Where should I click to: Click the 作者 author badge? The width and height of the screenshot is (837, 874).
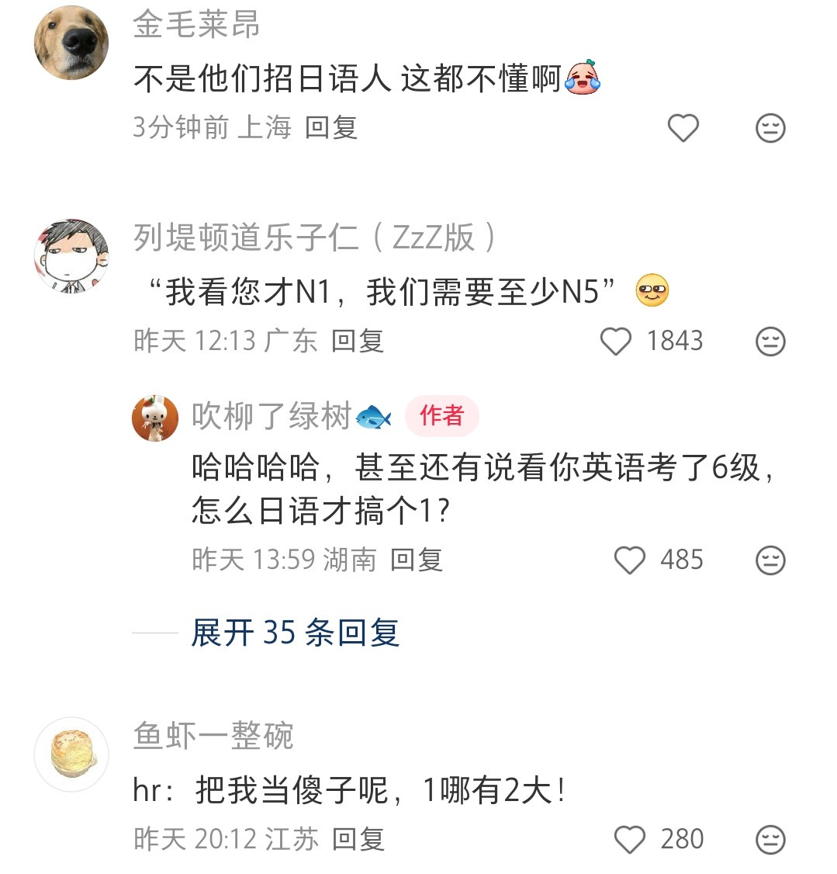coord(441,416)
